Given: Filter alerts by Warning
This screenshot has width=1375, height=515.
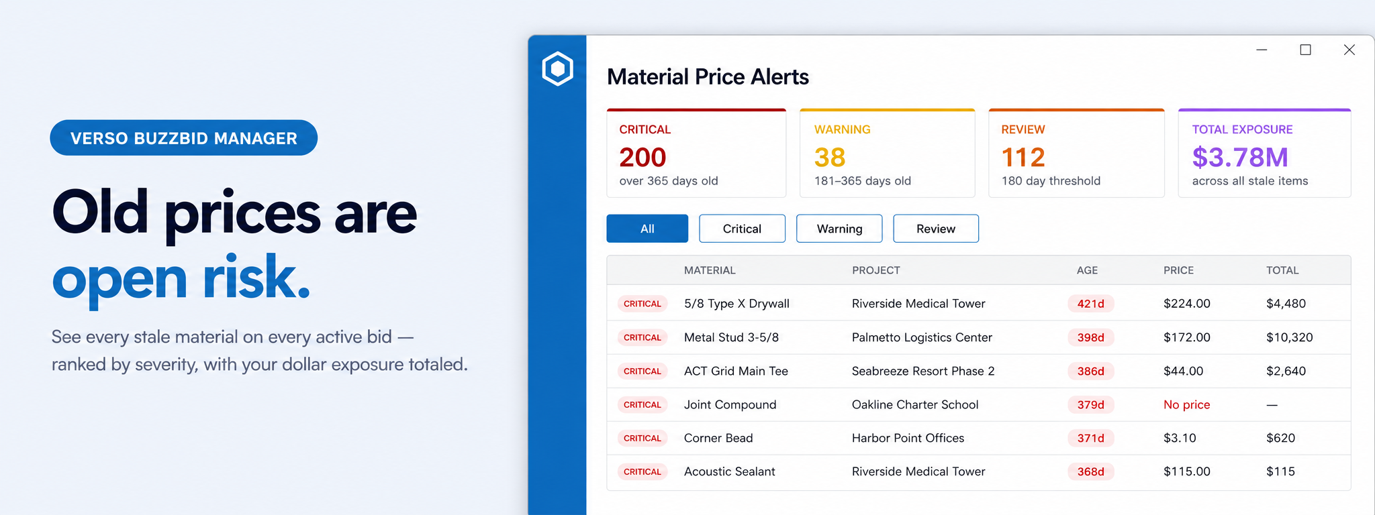Looking at the screenshot, I should pyautogui.click(x=839, y=229).
